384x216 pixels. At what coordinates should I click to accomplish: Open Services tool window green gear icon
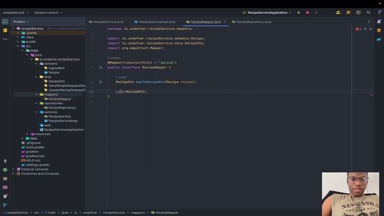[5, 170]
